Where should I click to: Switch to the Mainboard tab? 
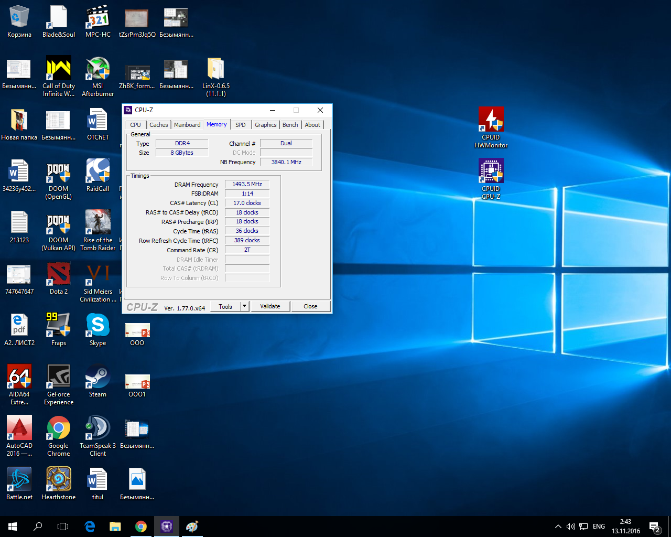187,125
